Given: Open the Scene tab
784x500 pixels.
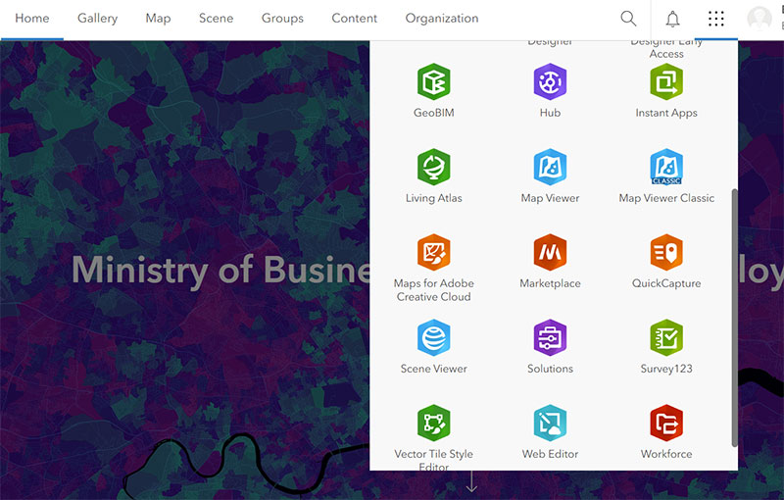Looking at the screenshot, I should pos(216,19).
